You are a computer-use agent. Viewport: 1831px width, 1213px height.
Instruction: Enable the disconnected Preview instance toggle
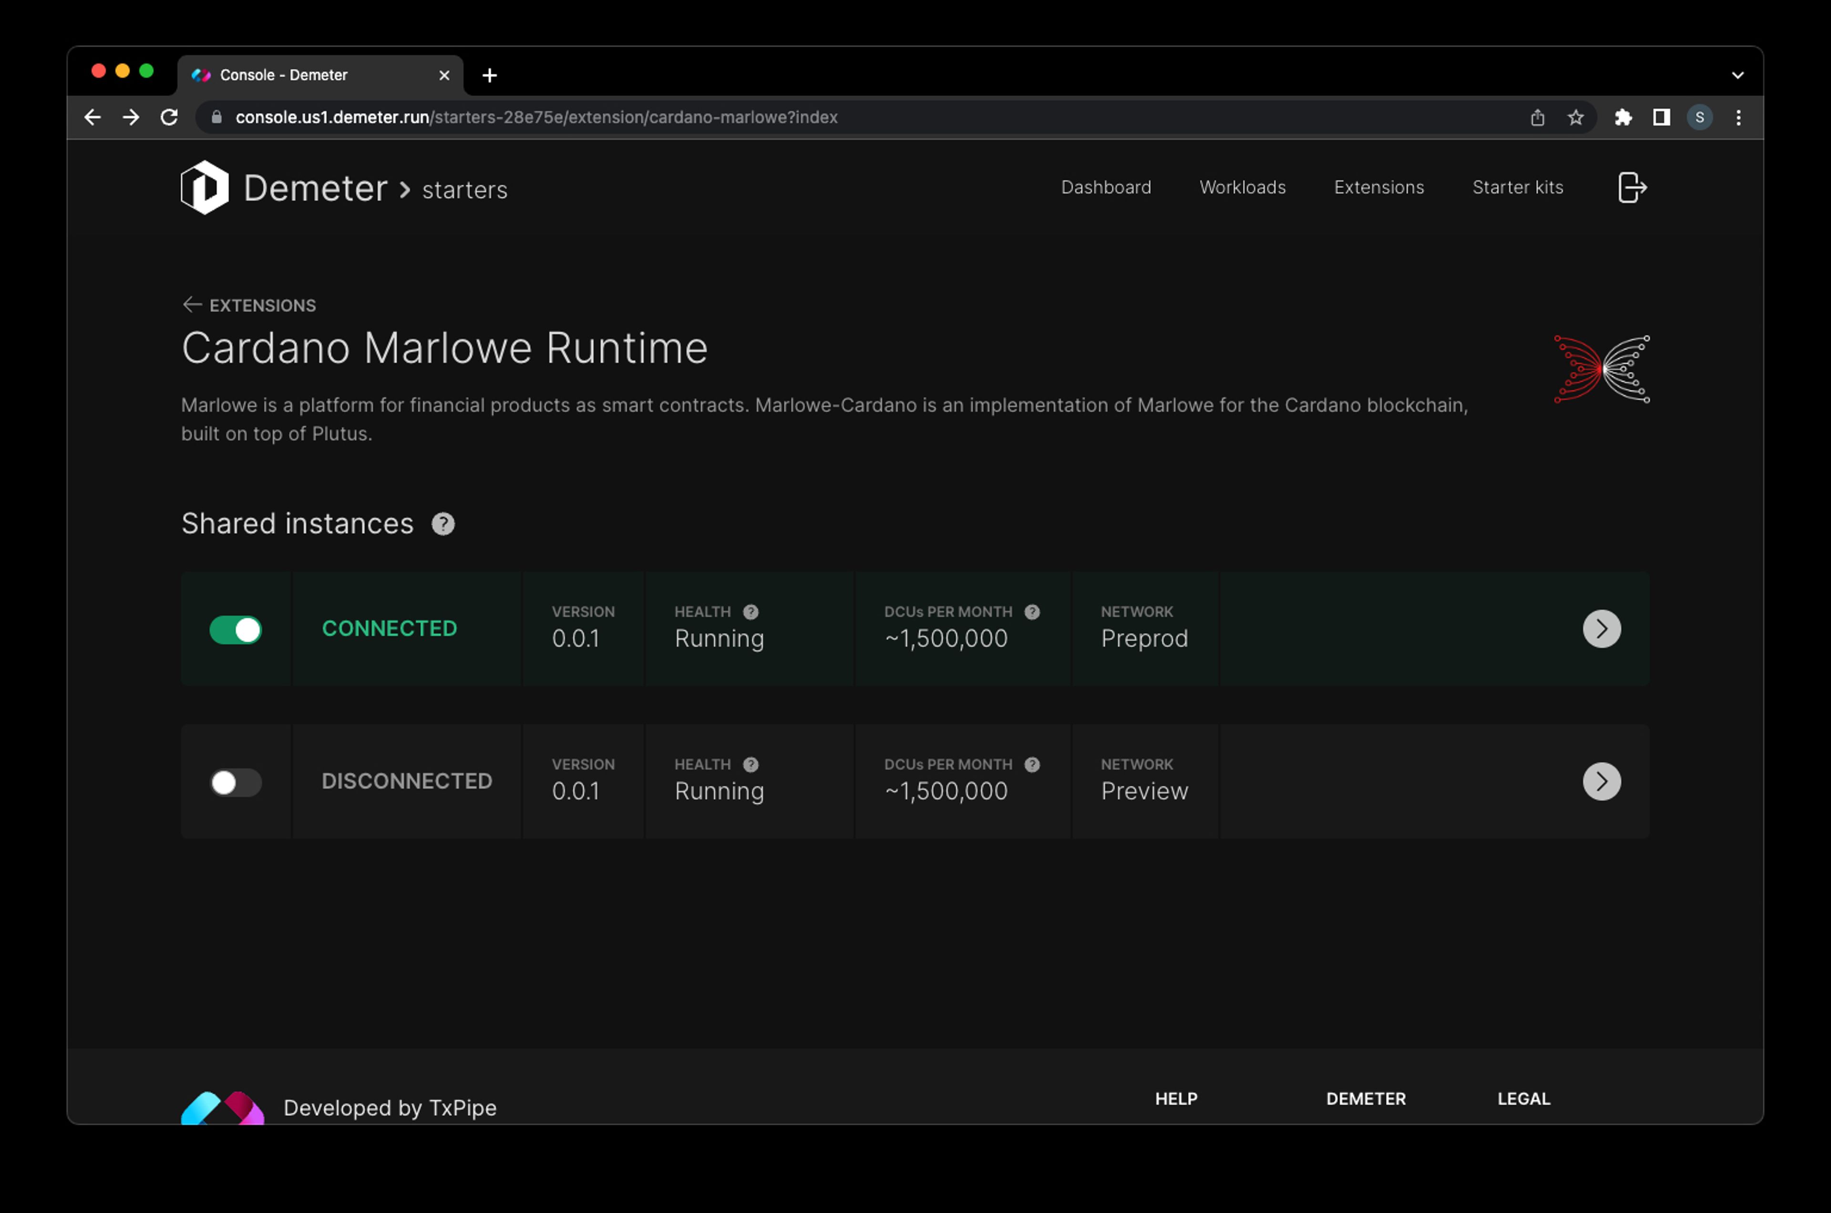236,782
